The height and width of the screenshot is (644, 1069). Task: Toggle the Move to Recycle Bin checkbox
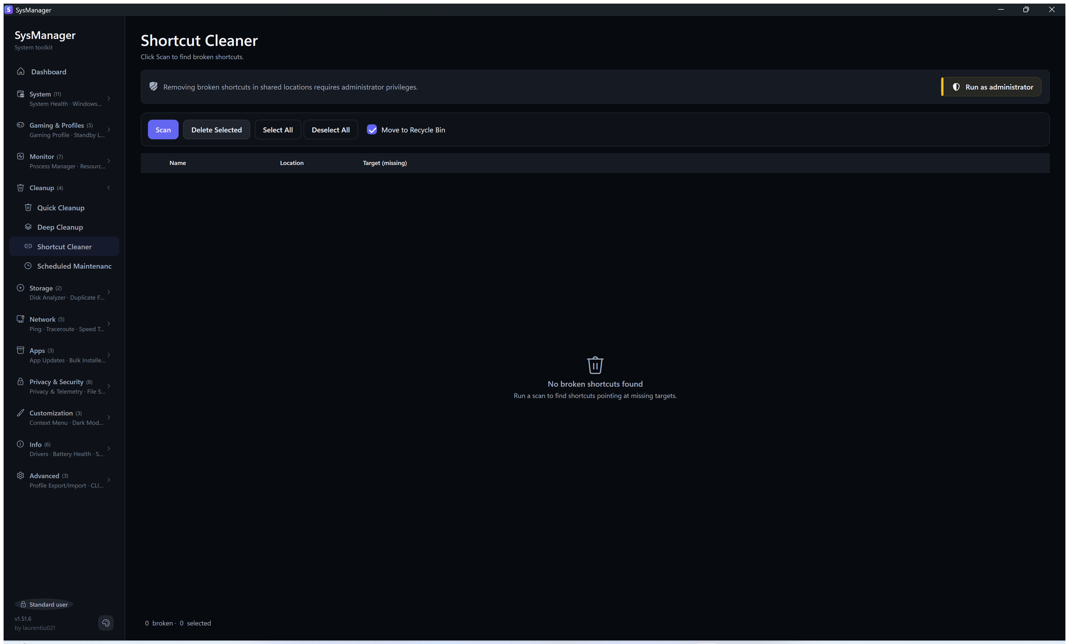pos(372,130)
